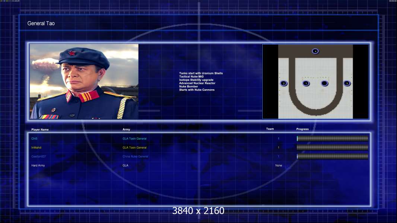
Task: Click the 'General Tao' title text
Action: point(41,23)
